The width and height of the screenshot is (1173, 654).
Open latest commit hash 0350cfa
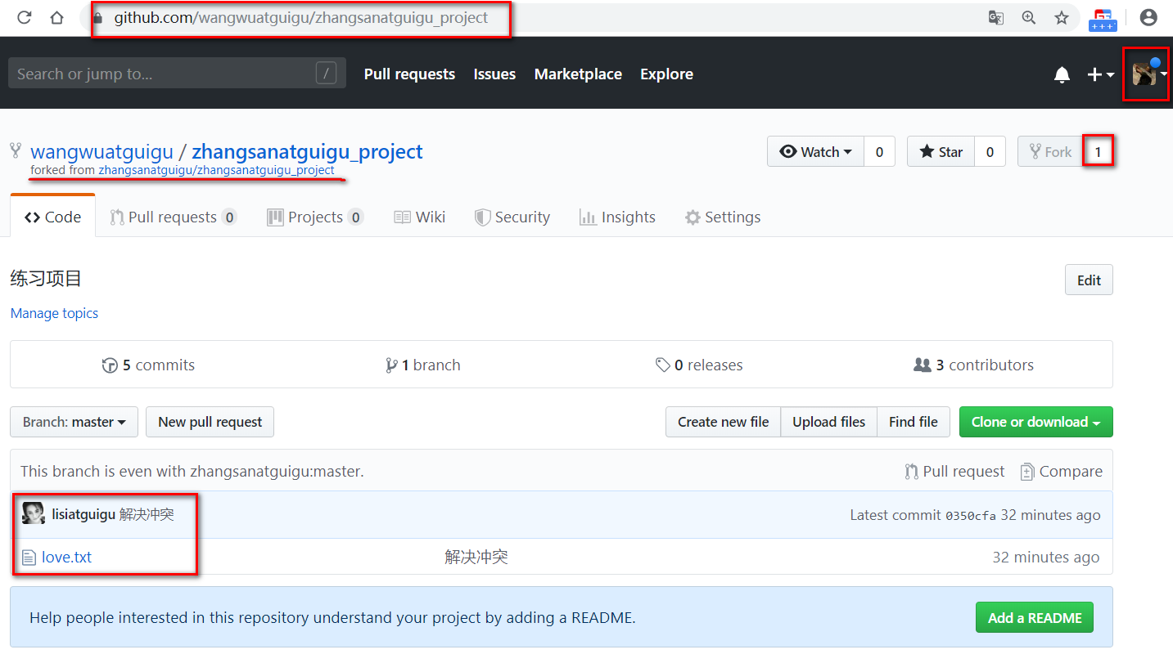pyautogui.click(x=971, y=516)
